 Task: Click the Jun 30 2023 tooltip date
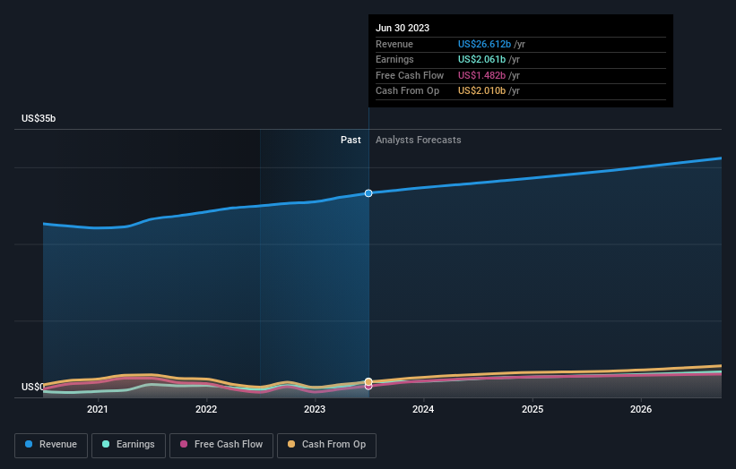tap(403, 28)
